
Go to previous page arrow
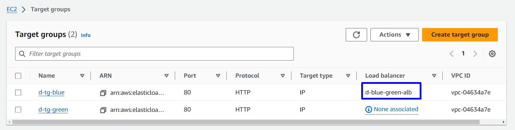(x=452, y=54)
